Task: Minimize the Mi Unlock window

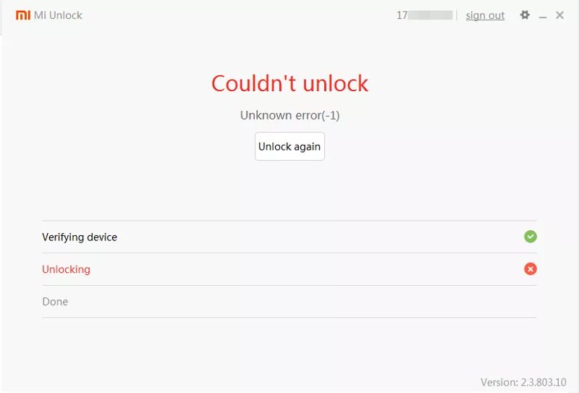Action: 542,16
